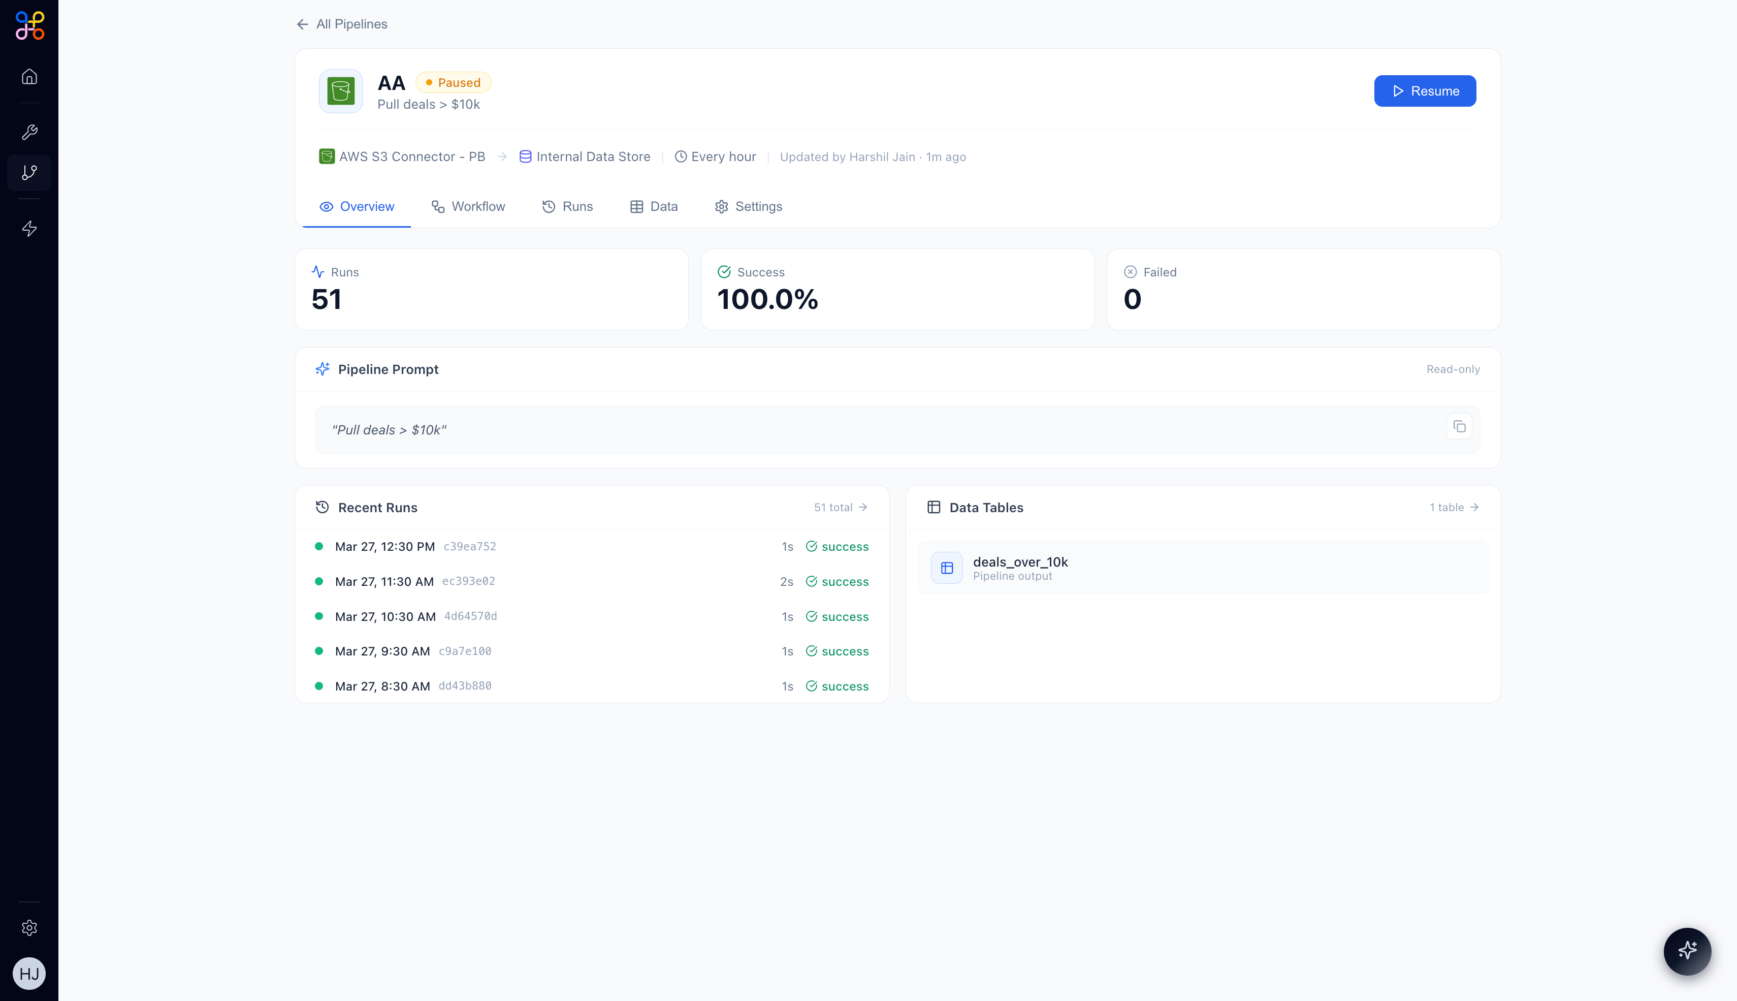Click the AA pipeline S3 bucket icon
The width and height of the screenshot is (1737, 1001).
coord(341,91)
